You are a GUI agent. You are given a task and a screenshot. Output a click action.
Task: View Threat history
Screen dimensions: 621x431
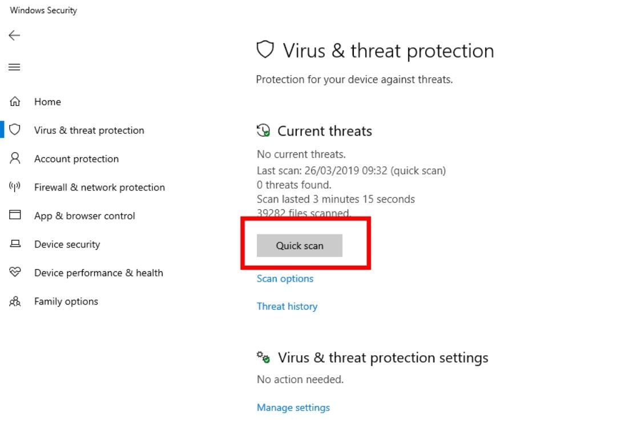(287, 306)
